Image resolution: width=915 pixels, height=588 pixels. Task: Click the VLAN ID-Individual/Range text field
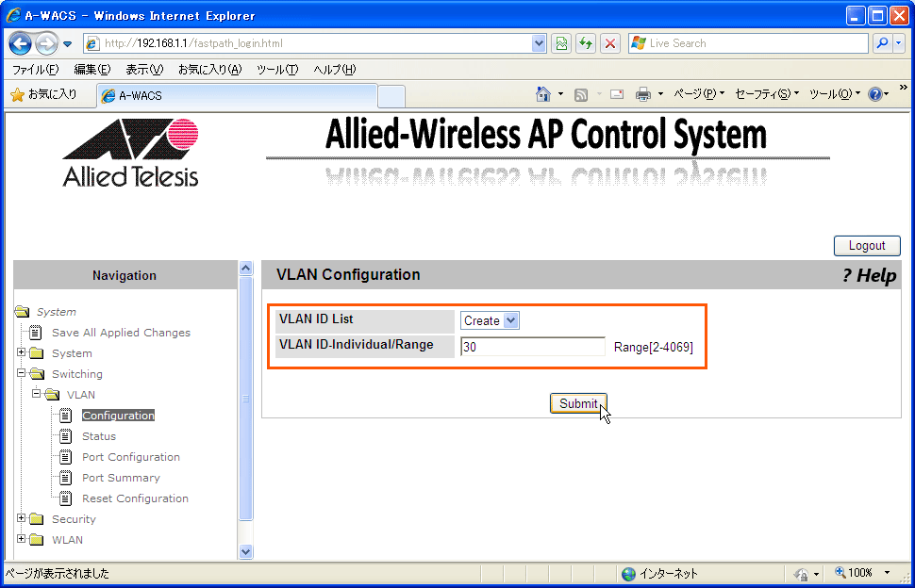pyautogui.click(x=533, y=347)
